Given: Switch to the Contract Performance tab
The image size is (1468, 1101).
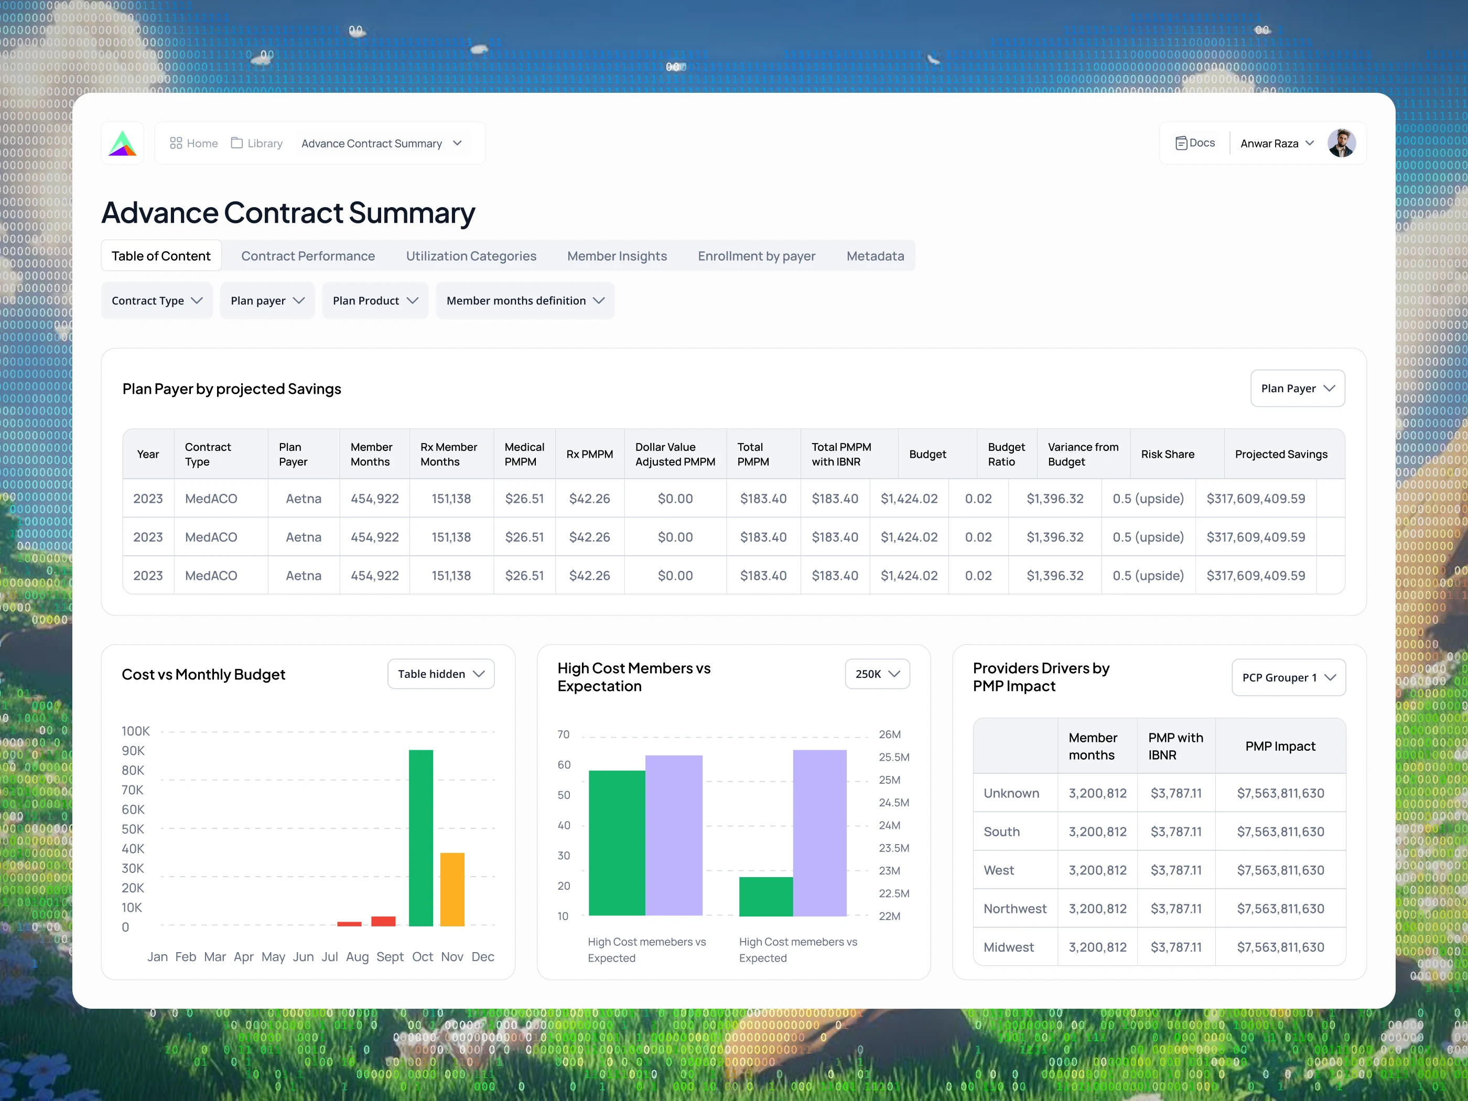Looking at the screenshot, I should click(308, 256).
